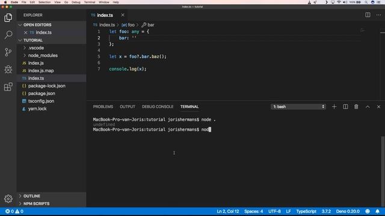Screen dimensions: 385x216
Task: Open the Edit menu
Action: (32, 2)
